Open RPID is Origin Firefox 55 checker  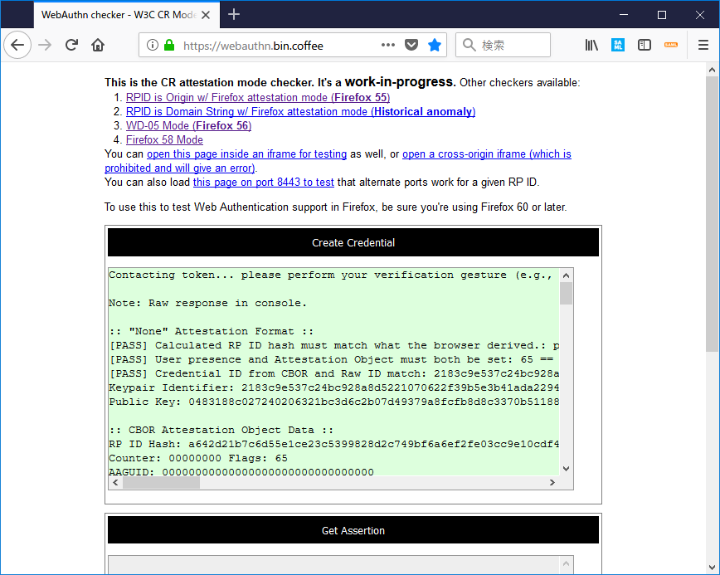click(258, 97)
